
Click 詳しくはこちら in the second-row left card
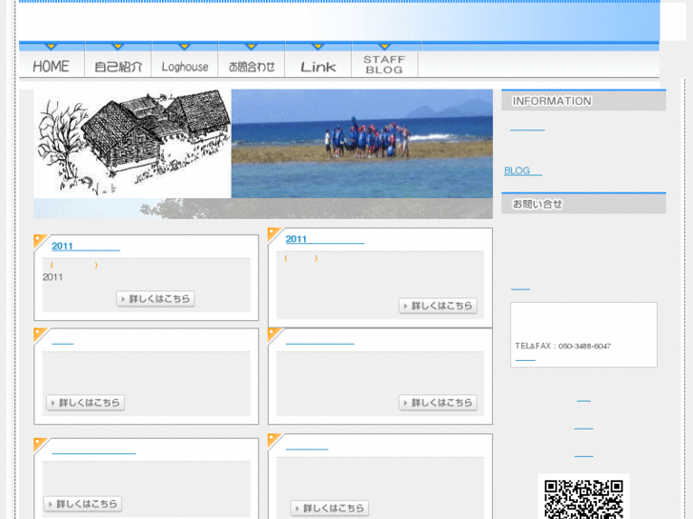[85, 403]
